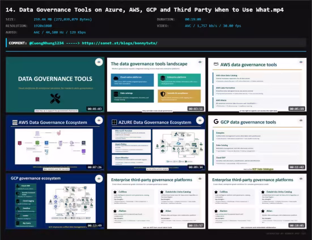Click the database icon on Data catalogs card
The height and width of the screenshot is (240, 312).
(116, 94)
